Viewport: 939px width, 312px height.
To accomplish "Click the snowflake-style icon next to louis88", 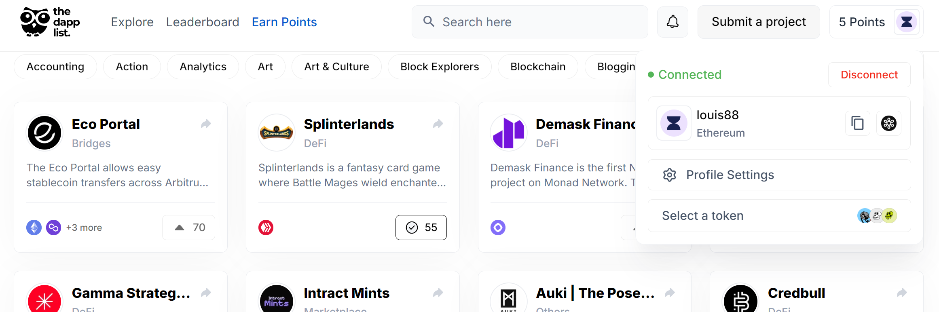I will (x=888, y=123).
